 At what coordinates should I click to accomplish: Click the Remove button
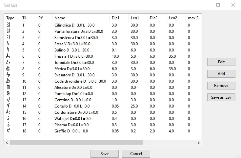221,86
